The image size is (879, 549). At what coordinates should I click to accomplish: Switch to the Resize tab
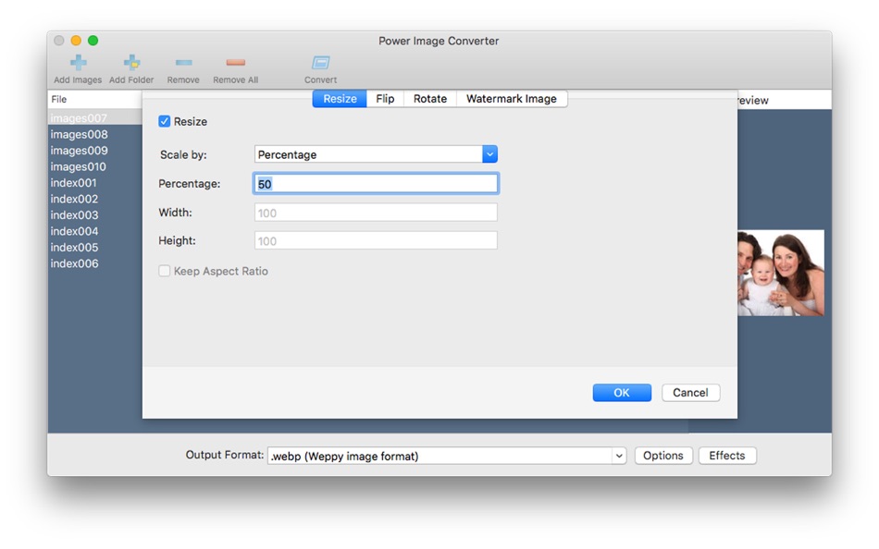coord(340,99)
